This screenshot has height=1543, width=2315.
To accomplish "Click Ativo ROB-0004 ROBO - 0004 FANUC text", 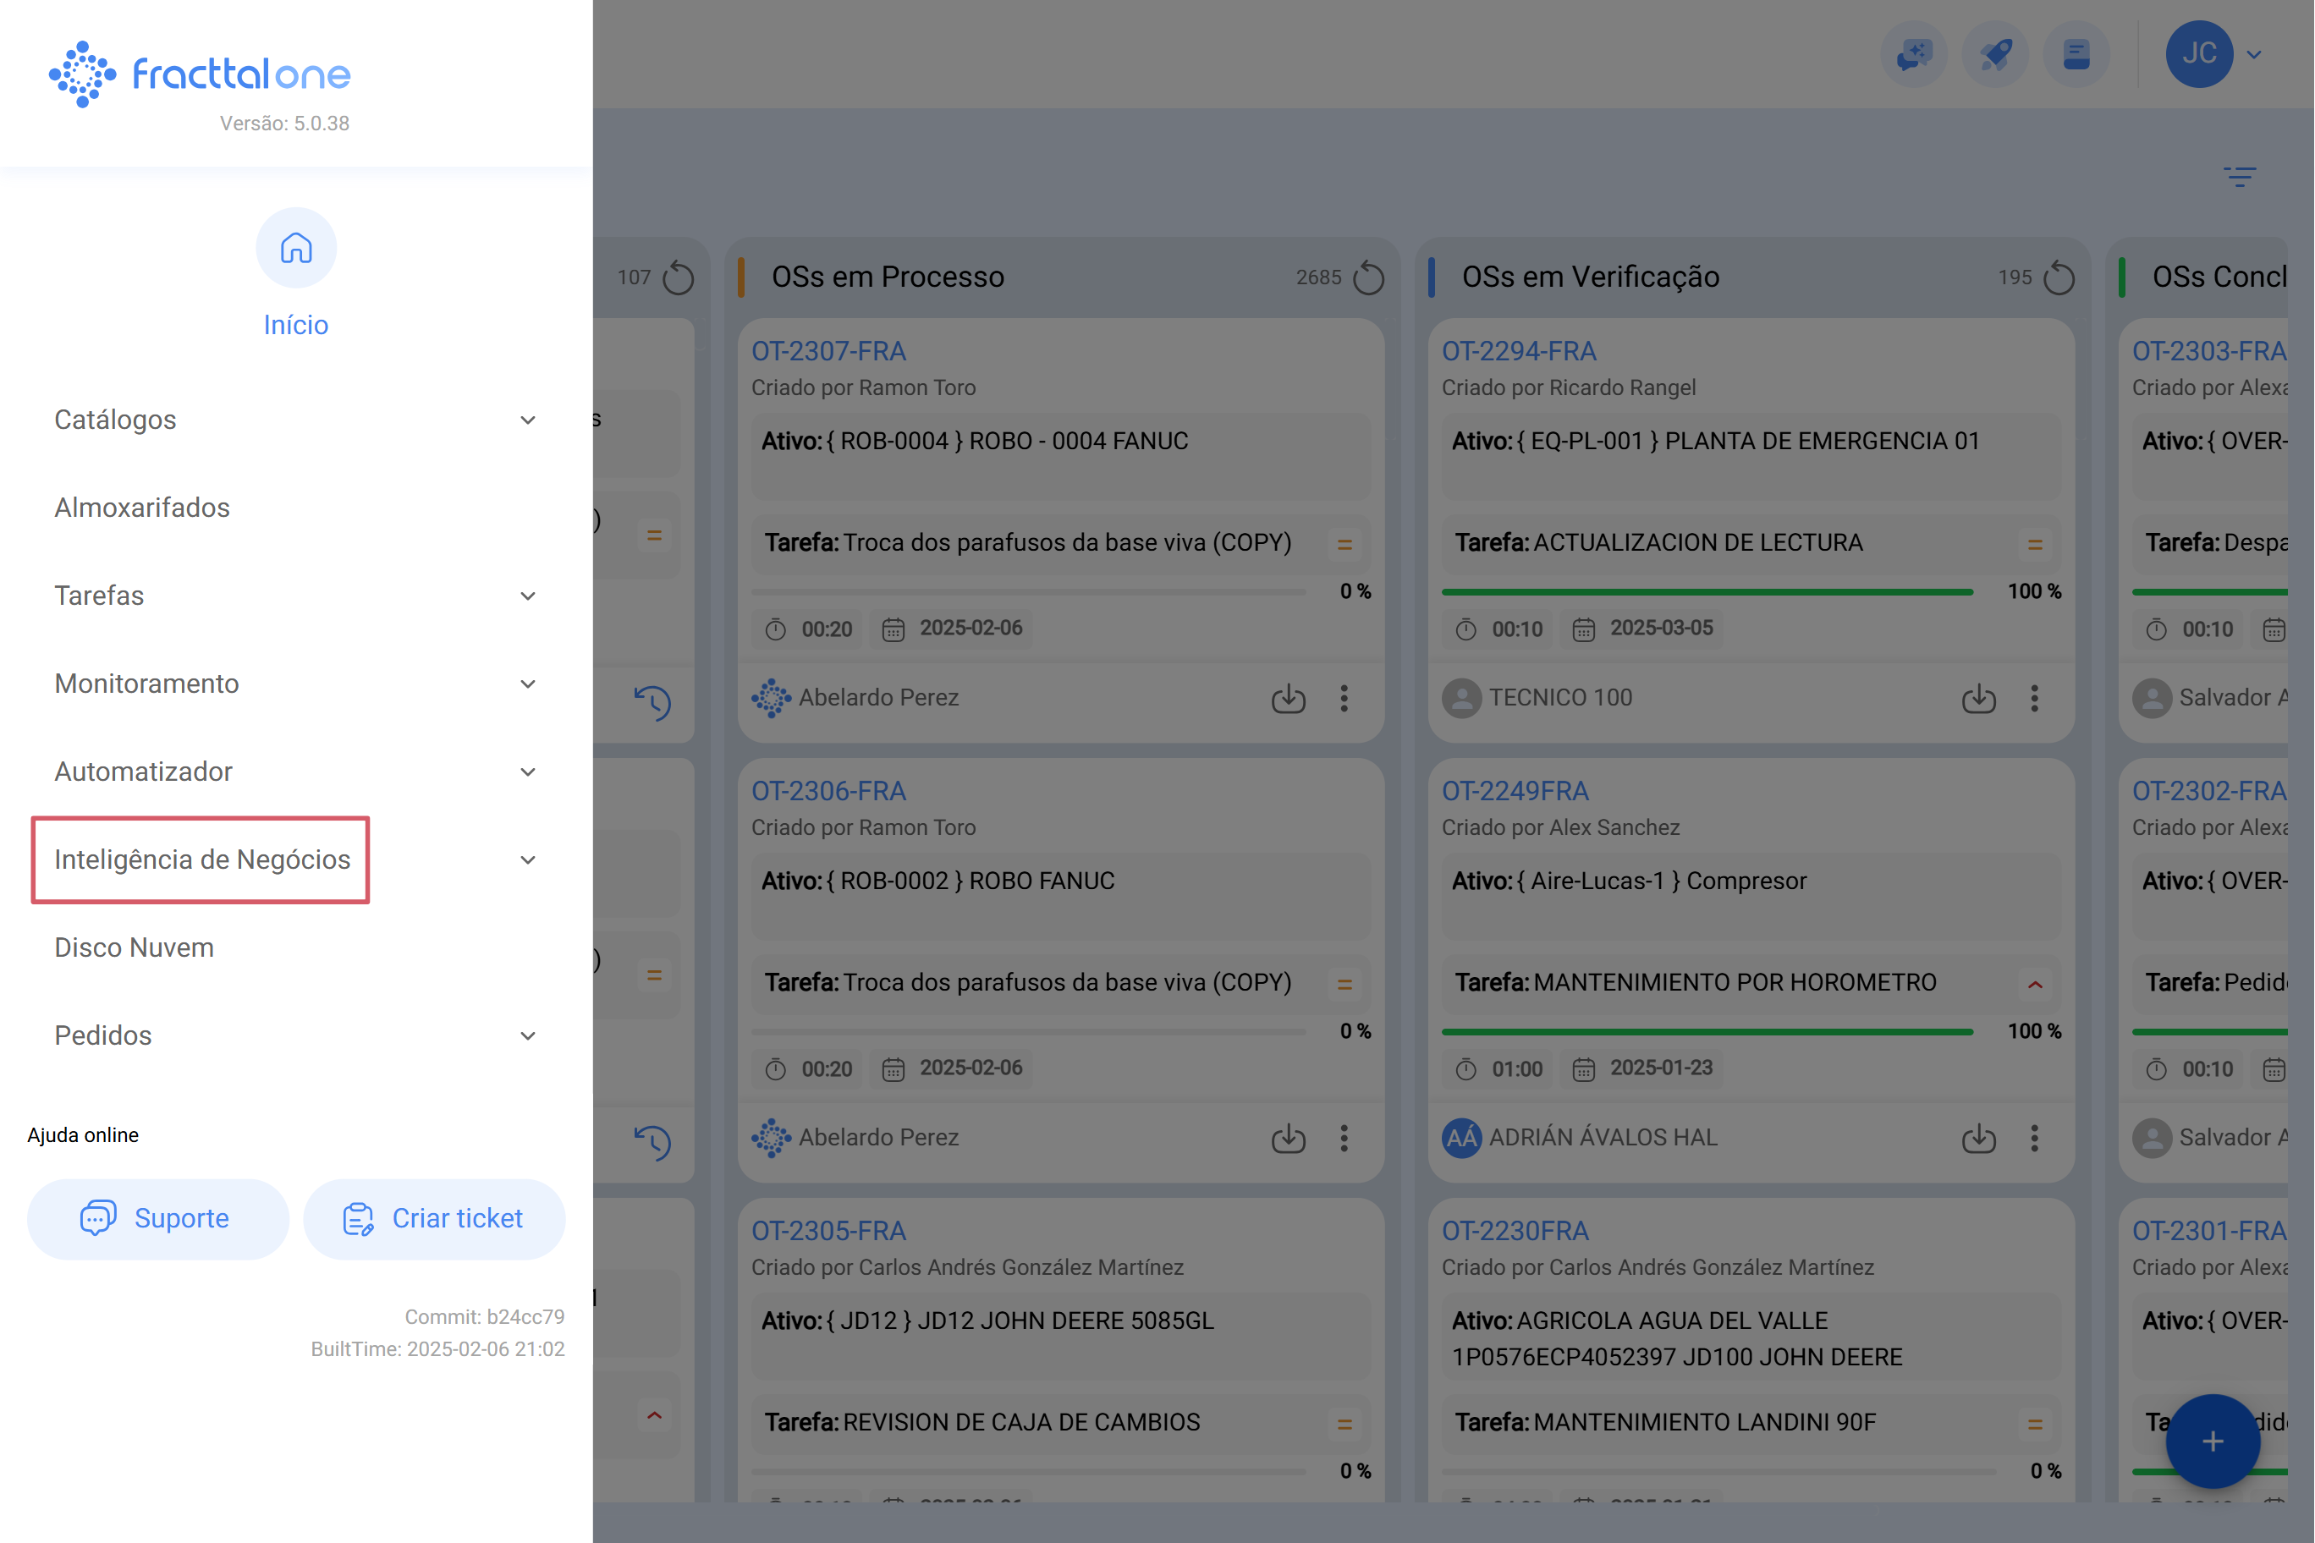I will [975, 441].
